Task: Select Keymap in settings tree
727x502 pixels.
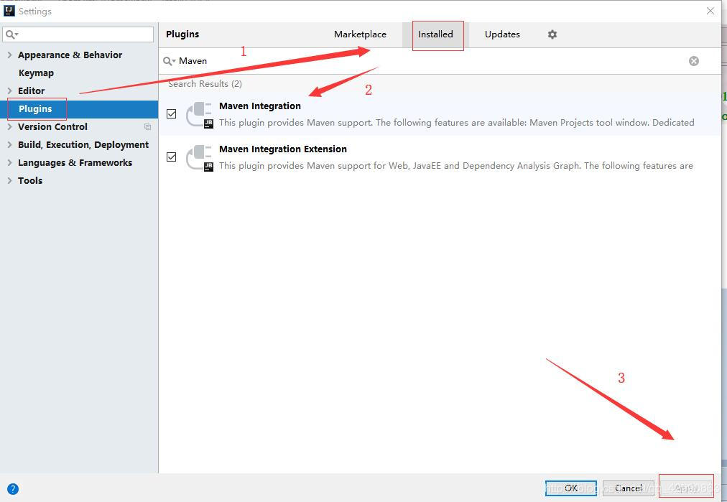Action: (36, 73)
